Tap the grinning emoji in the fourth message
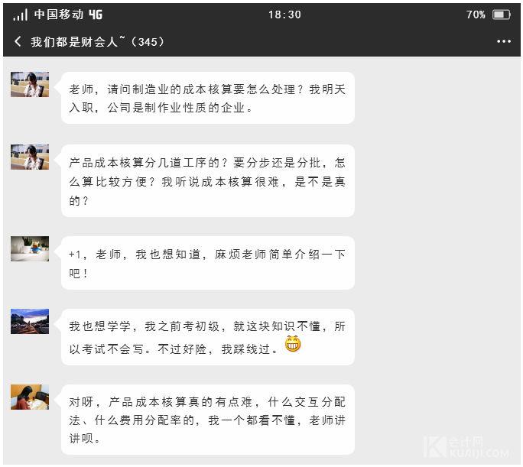The height and width of the screenshot is (467, 523). pyautogui.click(x=293, y=344)
